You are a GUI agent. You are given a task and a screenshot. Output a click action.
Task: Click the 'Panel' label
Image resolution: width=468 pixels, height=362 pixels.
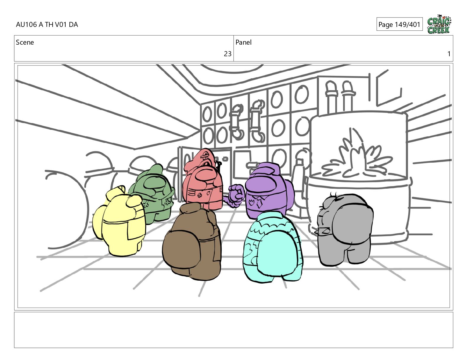tap(243, 42)
